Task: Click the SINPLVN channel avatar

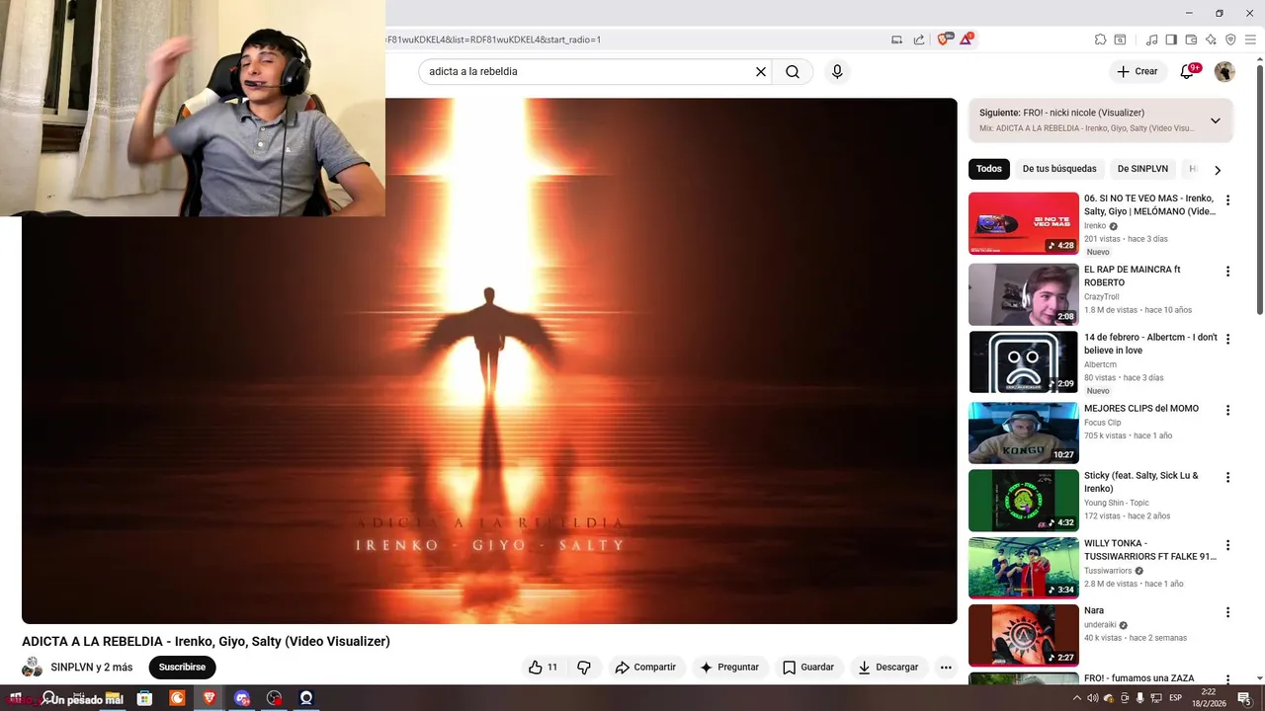Action: pos(33,668)
